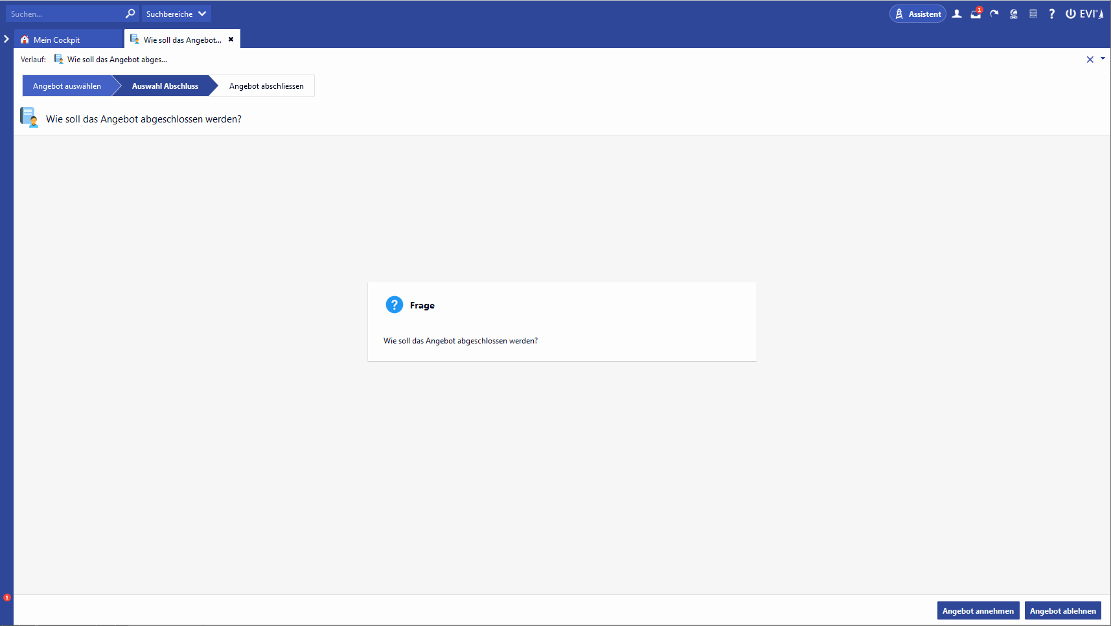The height and width of the screenshot is (626, 1111).
Task: Click the user profile icon
Action: point(956,14)
